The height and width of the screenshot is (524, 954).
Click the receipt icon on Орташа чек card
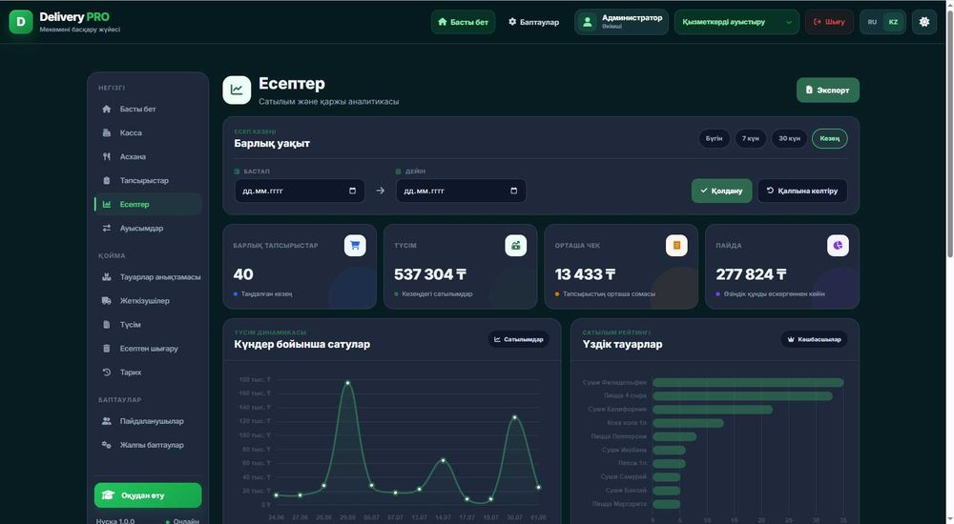(676, 246)
